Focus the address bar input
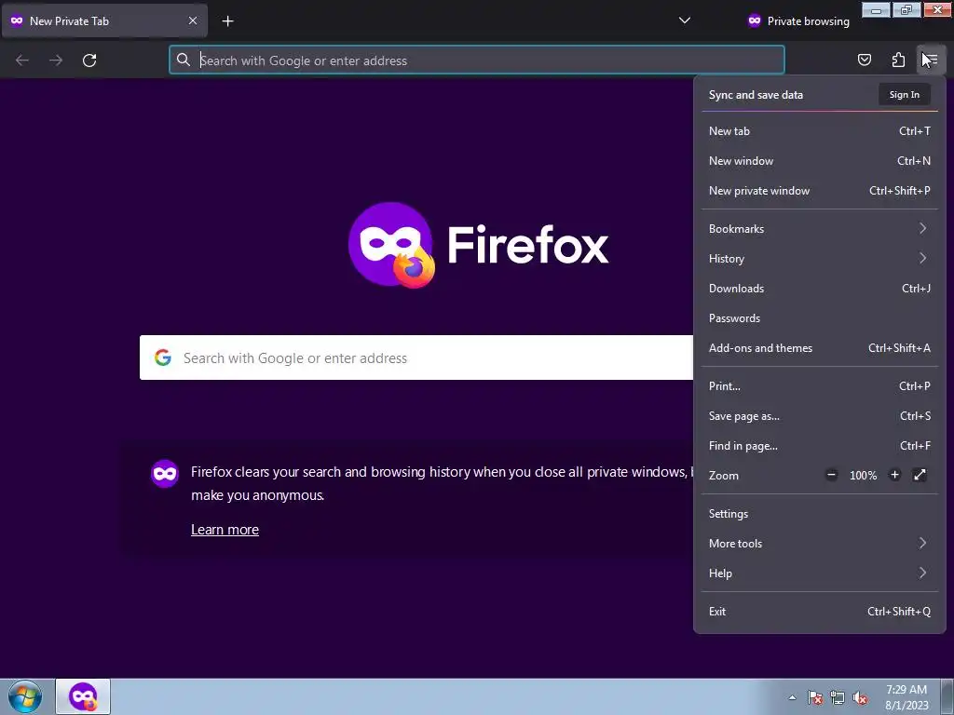Viewport: 954px width, 715px height. tap(476, 61)
